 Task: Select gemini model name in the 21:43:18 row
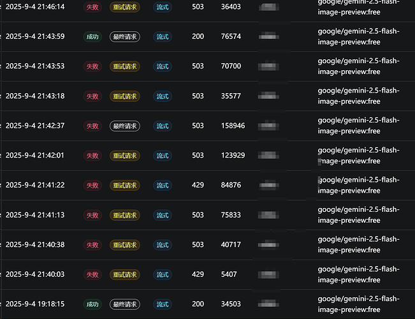359,96
